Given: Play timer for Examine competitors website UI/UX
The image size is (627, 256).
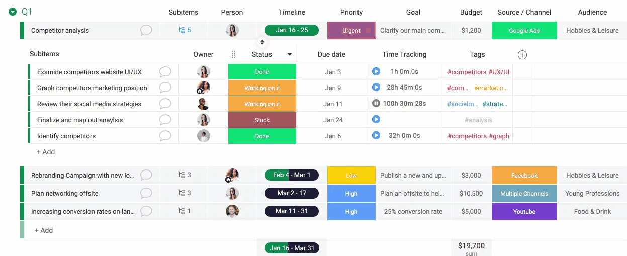Looking at the screenshot, I should point(376,72).
